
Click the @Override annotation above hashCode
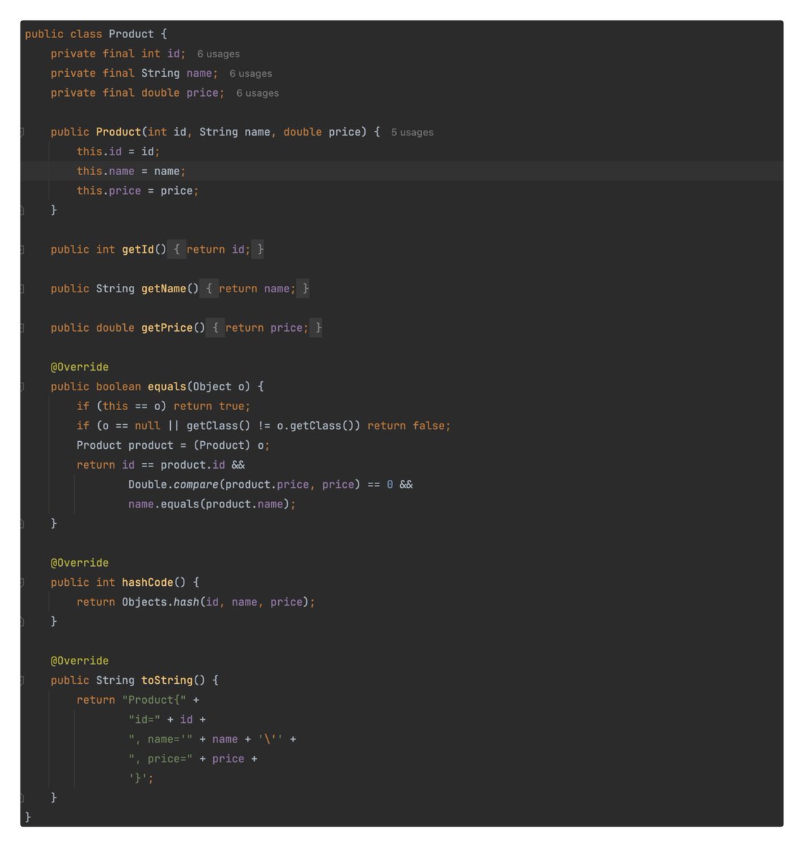[80, 563]
